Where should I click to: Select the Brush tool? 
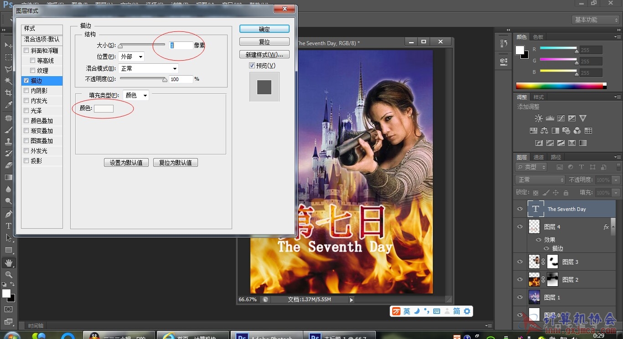[8, 130]
